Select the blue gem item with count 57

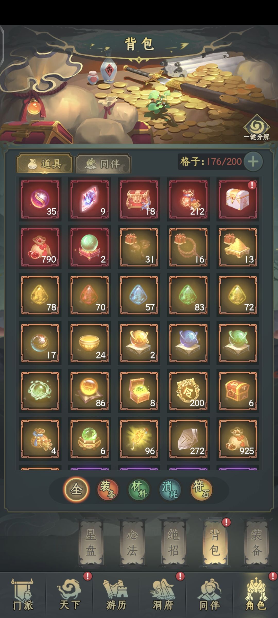point(139,295)
